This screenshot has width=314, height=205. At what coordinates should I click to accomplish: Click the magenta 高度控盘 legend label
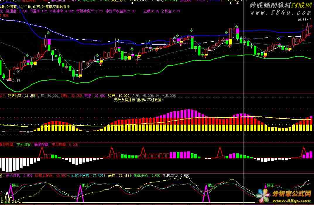[41, 145]
